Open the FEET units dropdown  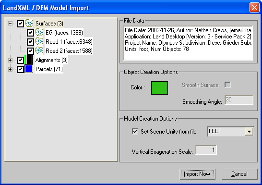(249, 132)
